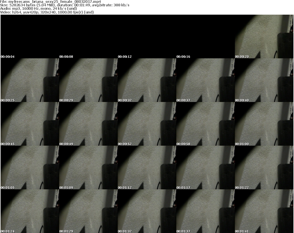Select the frame stamped 00:00:52
Image resolution: width=294 pixels, height=233 pixels.
click(147, 124)
